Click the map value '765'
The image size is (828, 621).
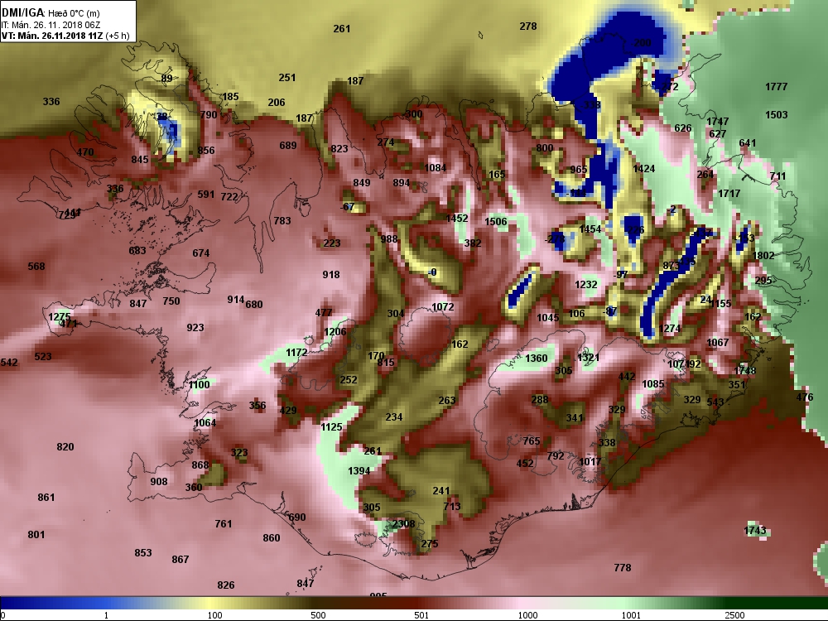pyautogui.click(x=532, y=440)
